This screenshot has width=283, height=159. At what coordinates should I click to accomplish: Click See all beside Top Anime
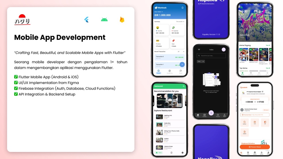click(x=268, y=68)
